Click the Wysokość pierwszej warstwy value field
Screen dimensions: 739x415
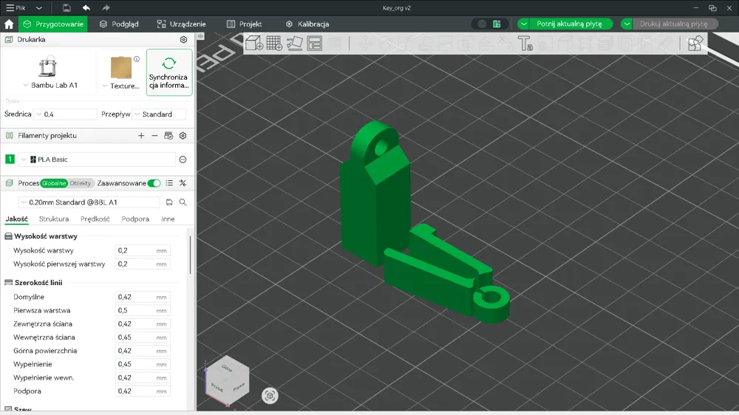pyautogui.click(x=143, y=264)
